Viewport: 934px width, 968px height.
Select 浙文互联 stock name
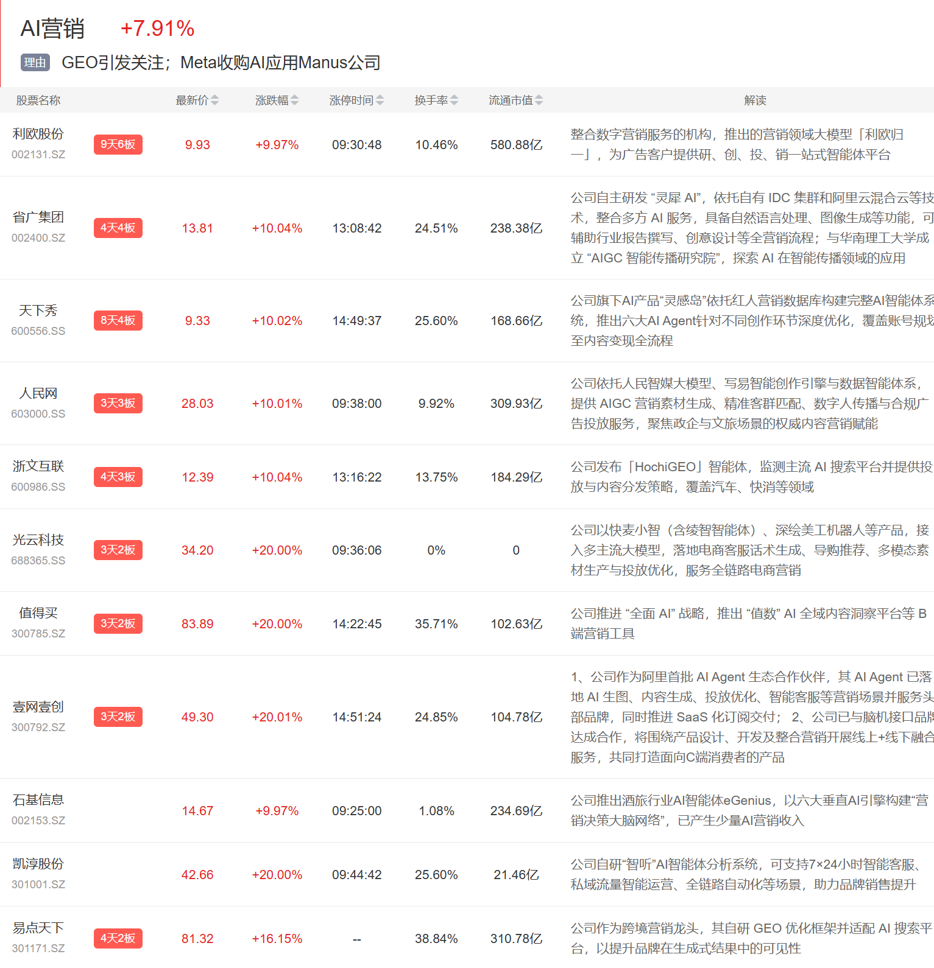tap(38, 466)
